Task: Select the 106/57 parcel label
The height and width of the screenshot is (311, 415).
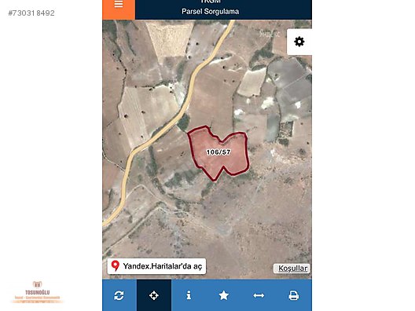Action: tap(219, 152)
